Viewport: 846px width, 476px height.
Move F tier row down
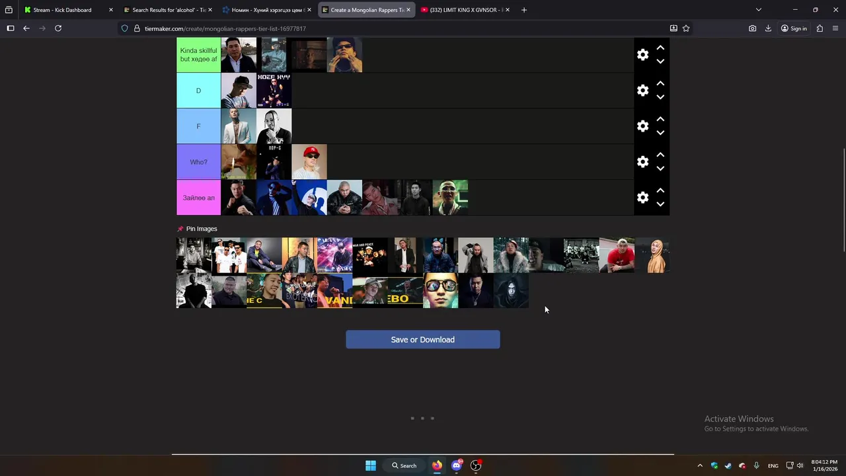pyautogui.click(x=660, y=133)
